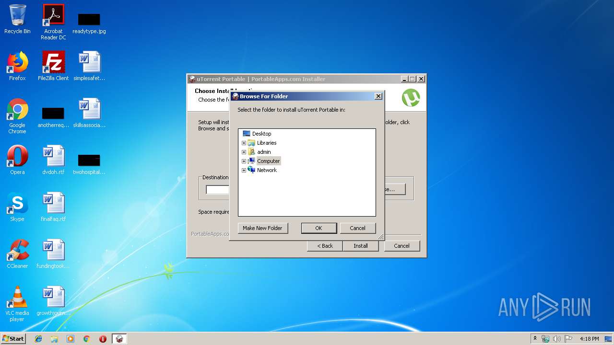Open Opera from the taskbar
The width and height of the screenshot is (614, 345).
[103, 339]
